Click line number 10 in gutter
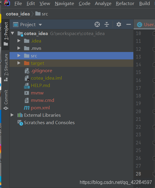This screenshot has width=155, height=188. pyautogui.click(x=138, y=33)
